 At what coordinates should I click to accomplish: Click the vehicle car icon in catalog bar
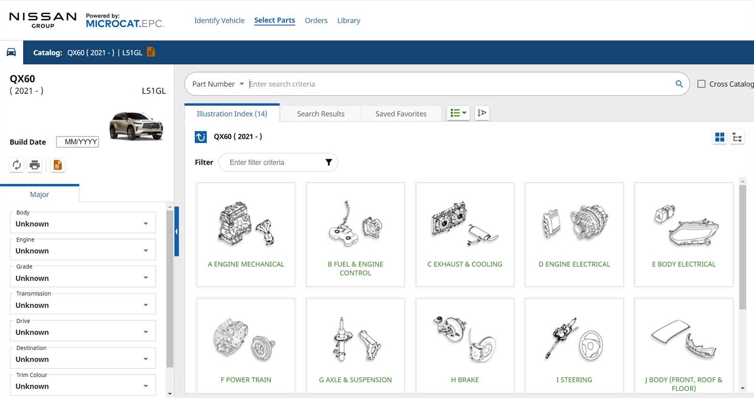pos(11,52)
